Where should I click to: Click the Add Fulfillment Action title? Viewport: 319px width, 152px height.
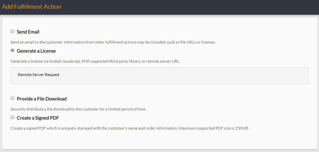pos(32,7)
